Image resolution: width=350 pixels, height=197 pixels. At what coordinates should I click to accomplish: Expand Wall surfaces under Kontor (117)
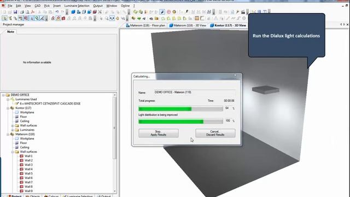13,126
